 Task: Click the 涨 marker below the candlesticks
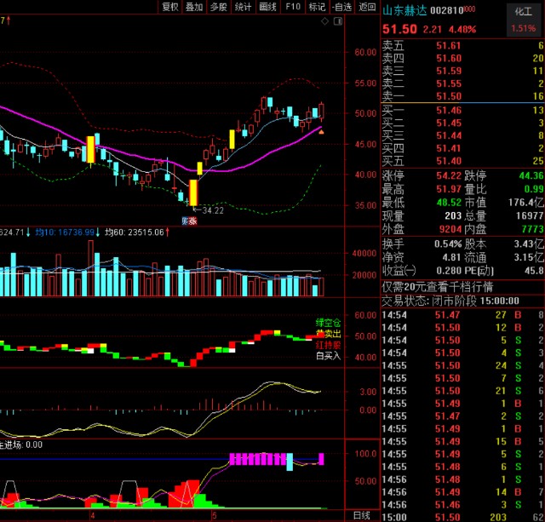click(193, 221)
